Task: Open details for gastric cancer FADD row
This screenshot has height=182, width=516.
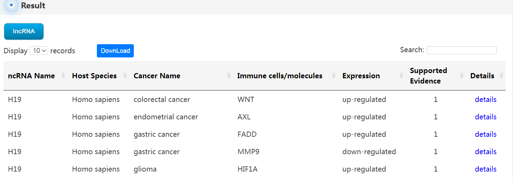Action: [x=486, y=134]
